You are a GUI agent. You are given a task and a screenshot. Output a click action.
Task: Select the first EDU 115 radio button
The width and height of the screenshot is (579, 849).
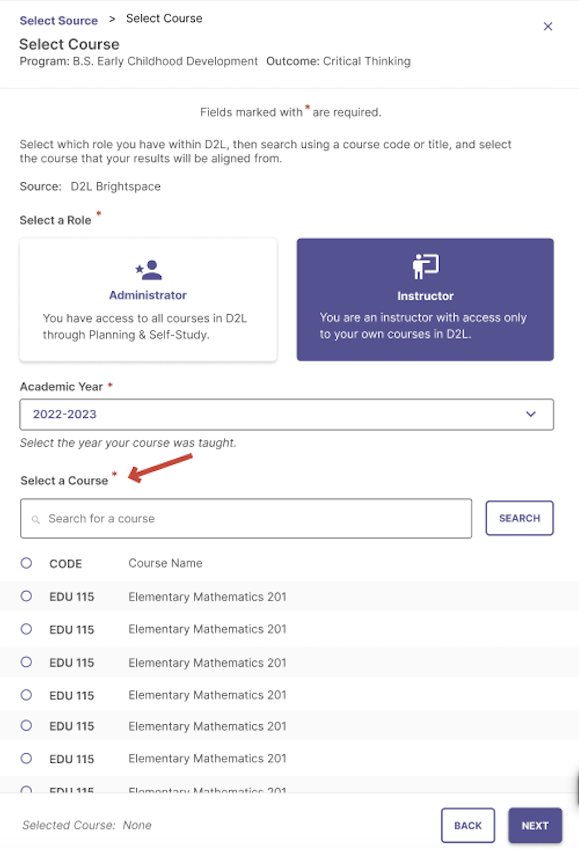[26, 596]
